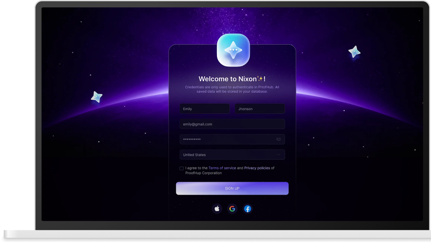Click the Nixon star app logo
Viewport: 431px width, 243px height.
coord(233,50)
